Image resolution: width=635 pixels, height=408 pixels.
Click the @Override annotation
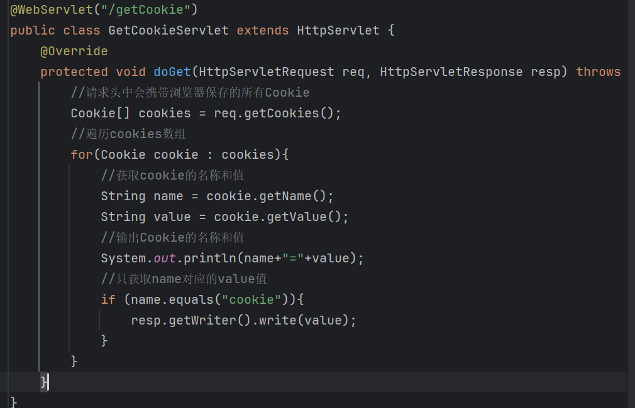point(74,51)
